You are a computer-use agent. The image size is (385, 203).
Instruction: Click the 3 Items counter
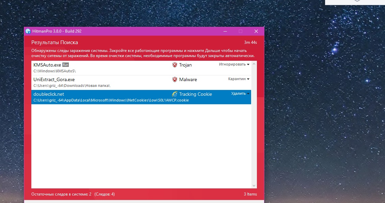pyautogui.click(x=250, y=194)
